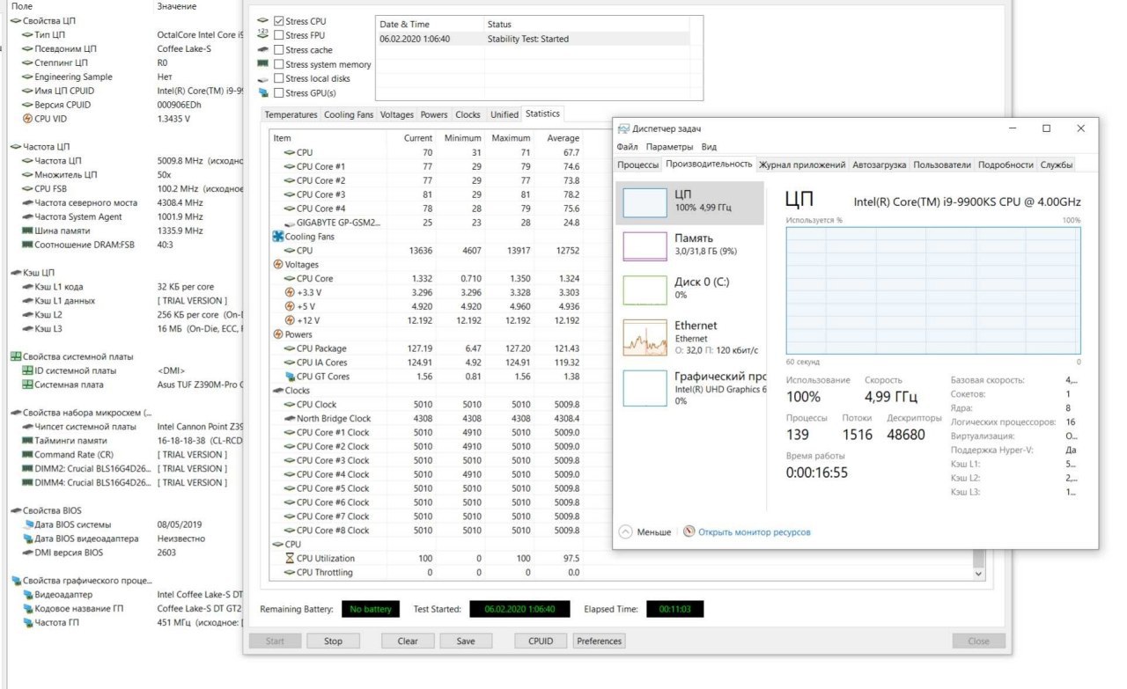Image resolution: width=1127 pixels, height=689 pixels.
Task: Switch to the Powers tab
Action: tap(434, 114)
